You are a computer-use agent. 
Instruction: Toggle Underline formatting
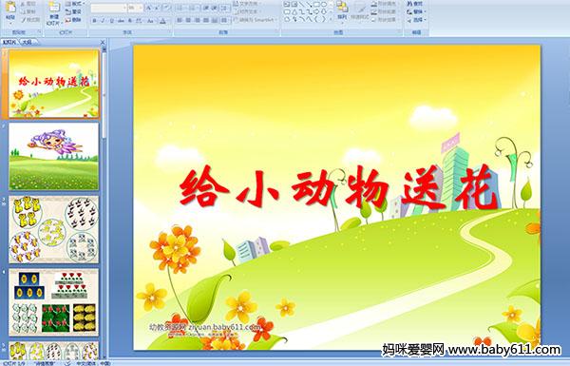(111, 21)
